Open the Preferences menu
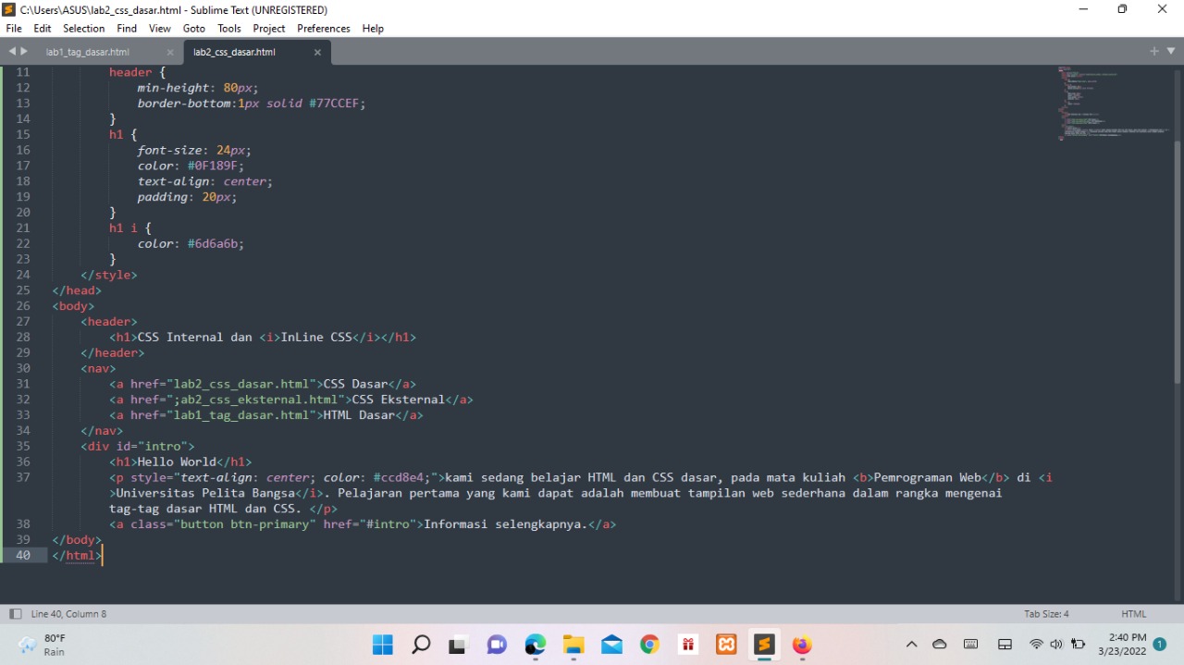 point(324,29)
